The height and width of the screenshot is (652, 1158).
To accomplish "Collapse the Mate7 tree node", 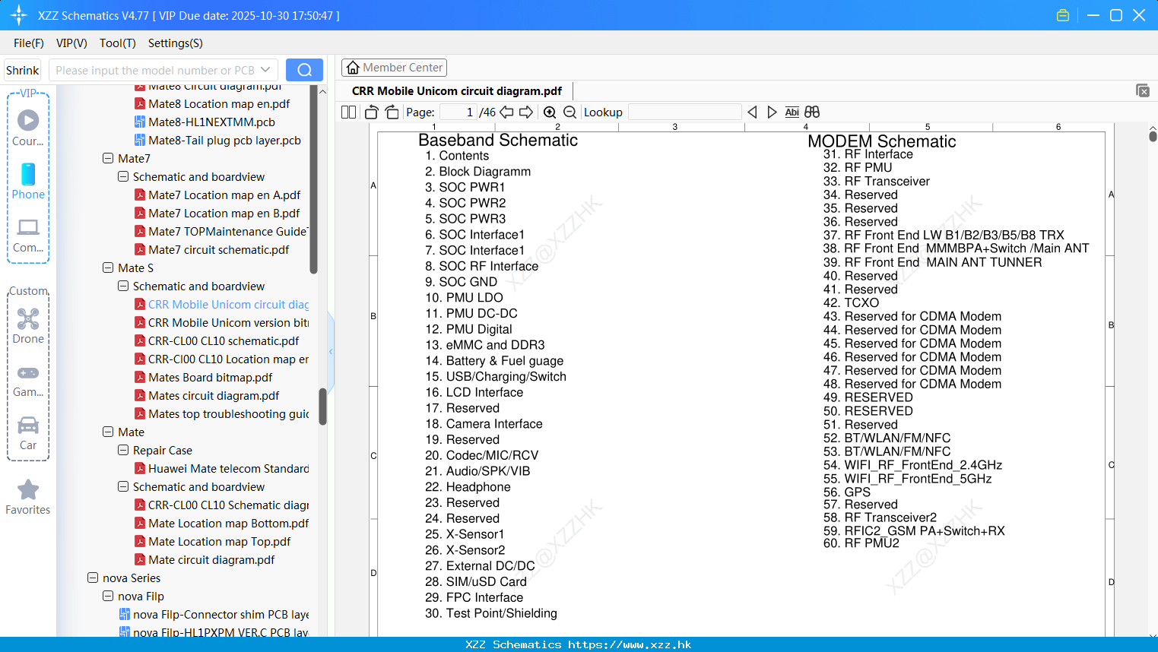I will [108, 158].
